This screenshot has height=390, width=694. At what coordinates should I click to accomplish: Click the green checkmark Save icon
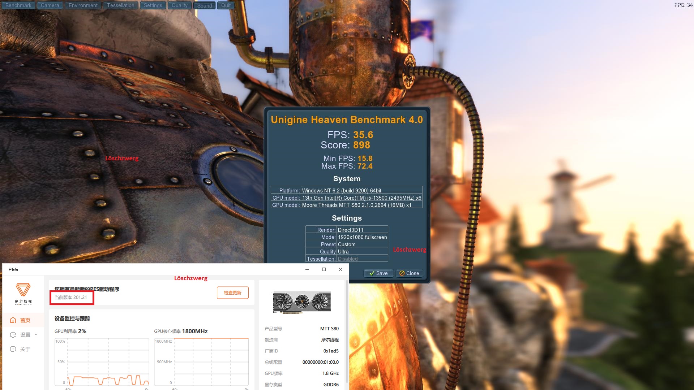click(x=372, y=273)
